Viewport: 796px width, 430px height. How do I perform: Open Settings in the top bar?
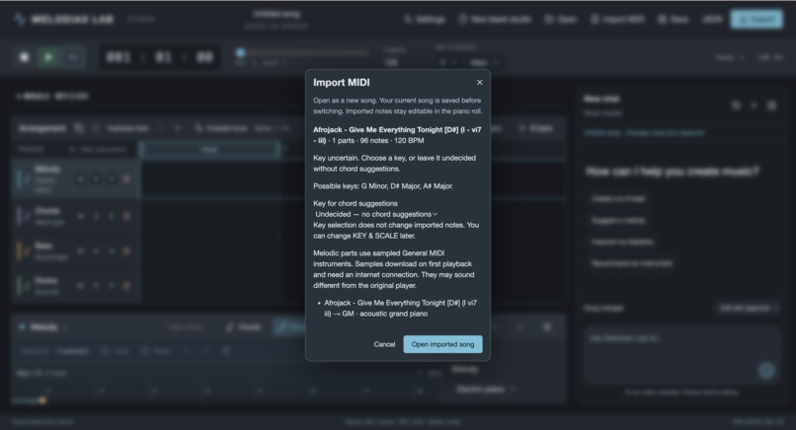tap(425, 20)
